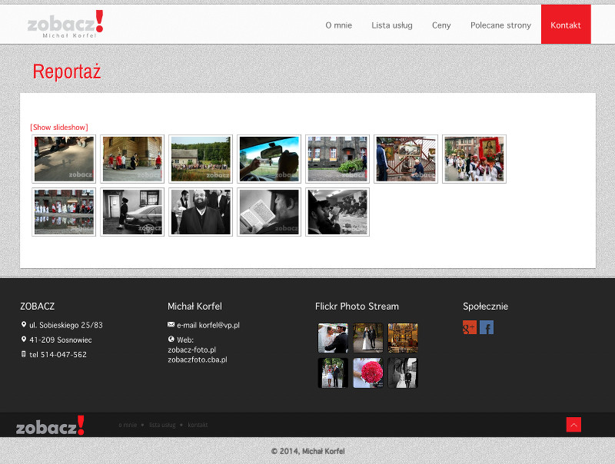Viewport: 615px width, 464px height.
Task: Open the O mnie menu item
Action: click(338, 25)
